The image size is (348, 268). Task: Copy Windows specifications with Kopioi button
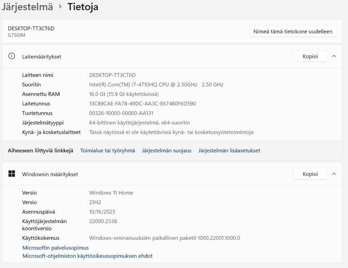click(310, 174)
